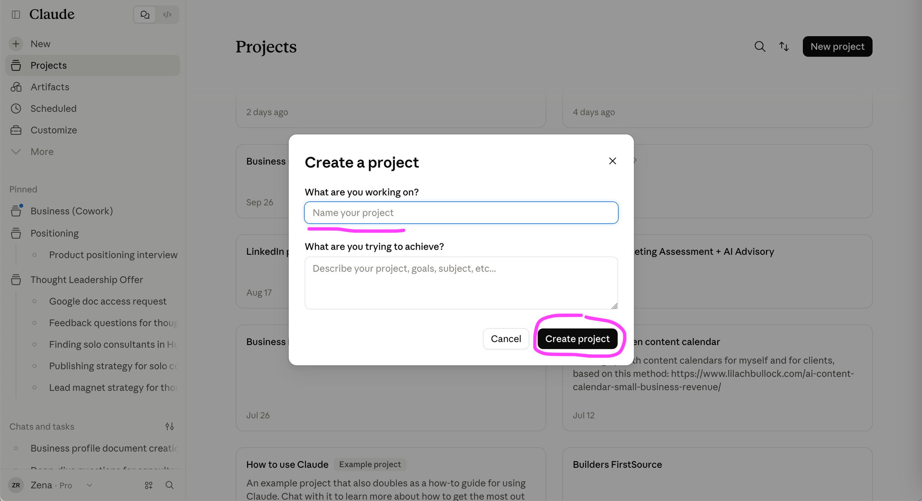
Task: Click the briefcase icon beside Customize
Action: click(x=16, y=130)
